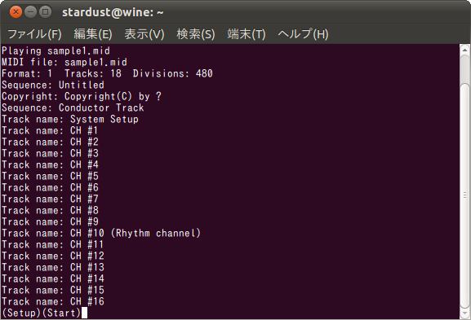
Task: Click the vertical scrollbar thumb grip
Action: point(464,195)
